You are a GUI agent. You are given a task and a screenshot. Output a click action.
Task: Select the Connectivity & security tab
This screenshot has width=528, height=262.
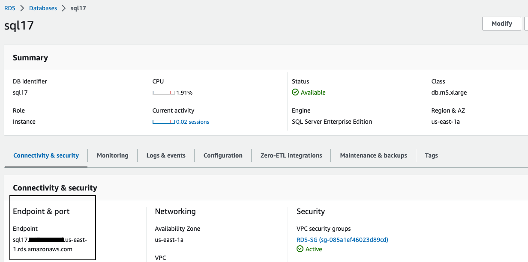click(46, 155)
